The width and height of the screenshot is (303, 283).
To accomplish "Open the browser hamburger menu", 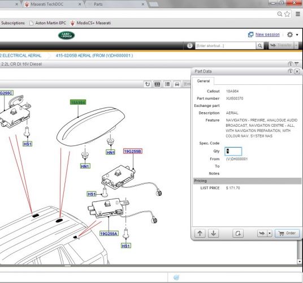I will pyautogui.click(x=298, y=14).
